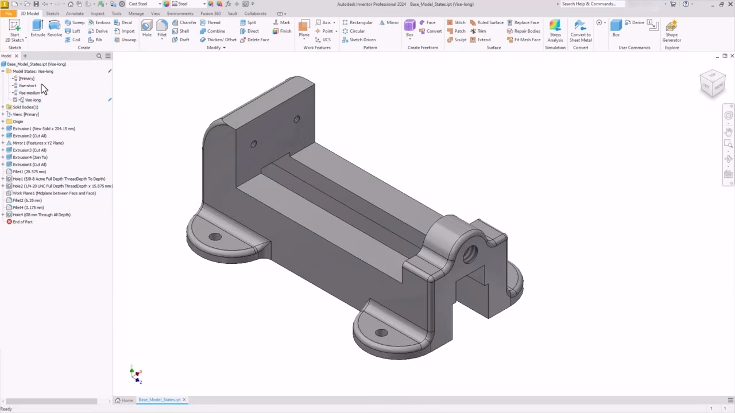
Task: Expand the Origin folder
Action: 4,121
